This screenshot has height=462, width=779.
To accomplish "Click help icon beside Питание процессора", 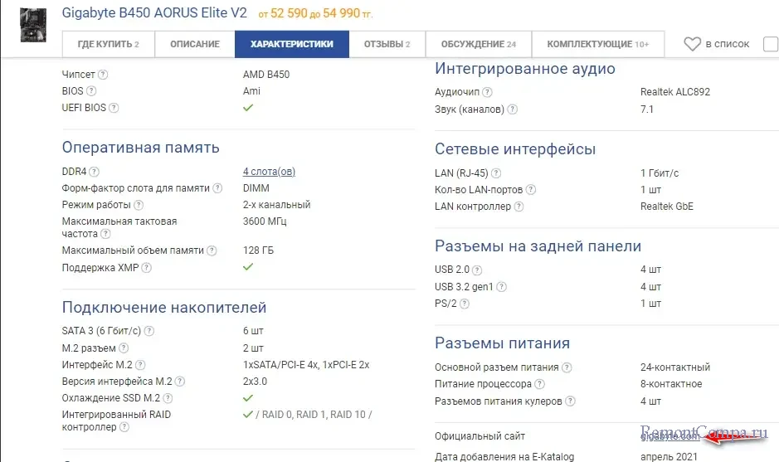I will [x=540, y=384].
